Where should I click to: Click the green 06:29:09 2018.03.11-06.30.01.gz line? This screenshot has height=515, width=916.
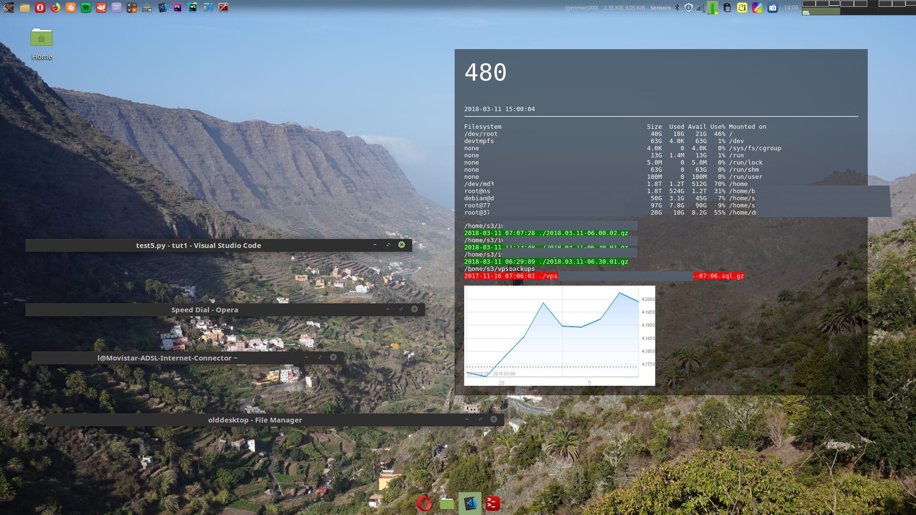coord(546,262)
